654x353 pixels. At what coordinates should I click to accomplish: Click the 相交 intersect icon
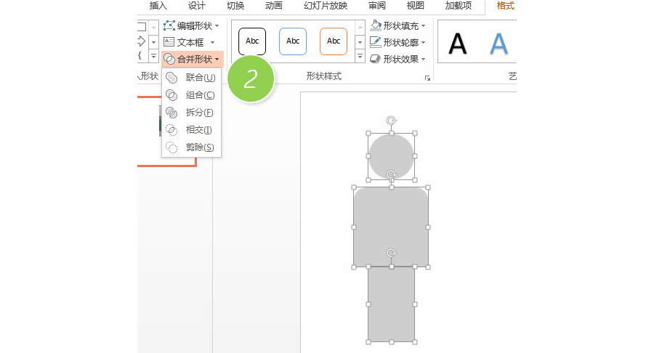click(x=171, y=130)
